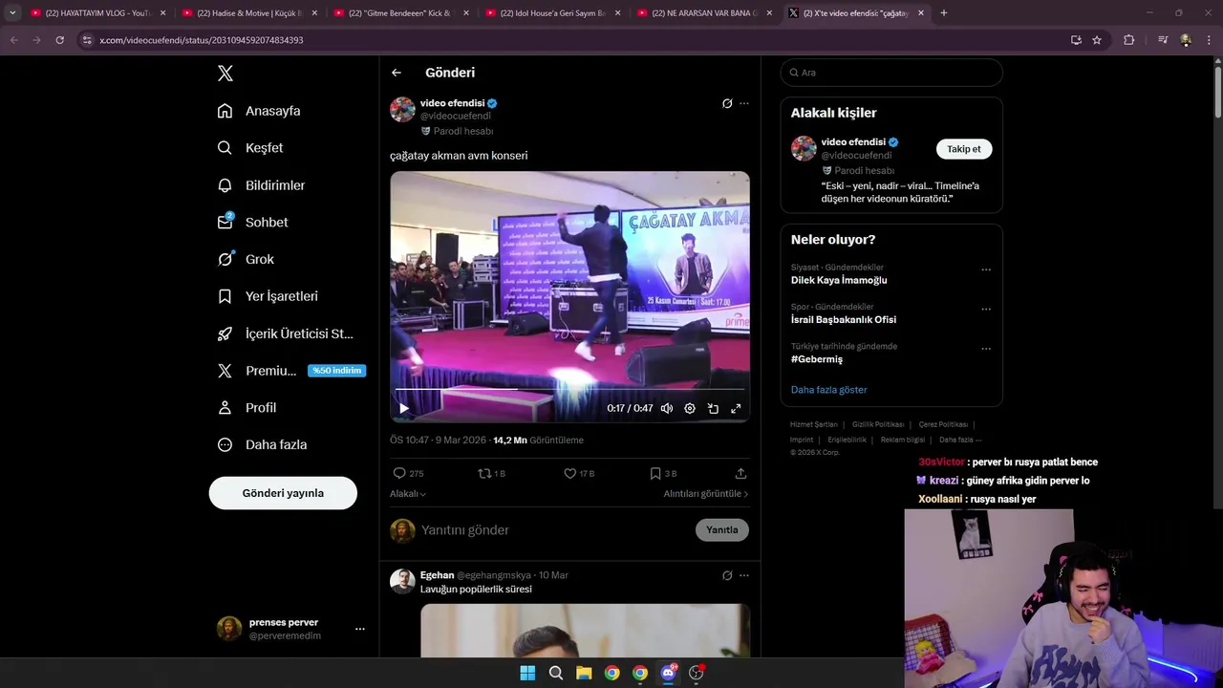Open Bildirimler notifications
Screen dimensions: 1223x688
(x=261, y=185)
